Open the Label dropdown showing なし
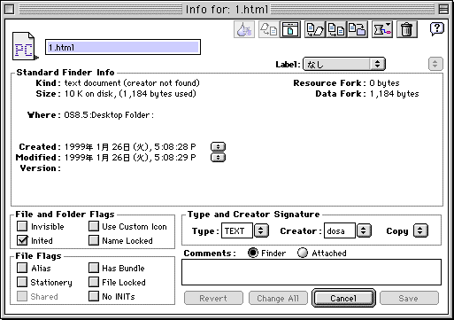 point(344,64)
